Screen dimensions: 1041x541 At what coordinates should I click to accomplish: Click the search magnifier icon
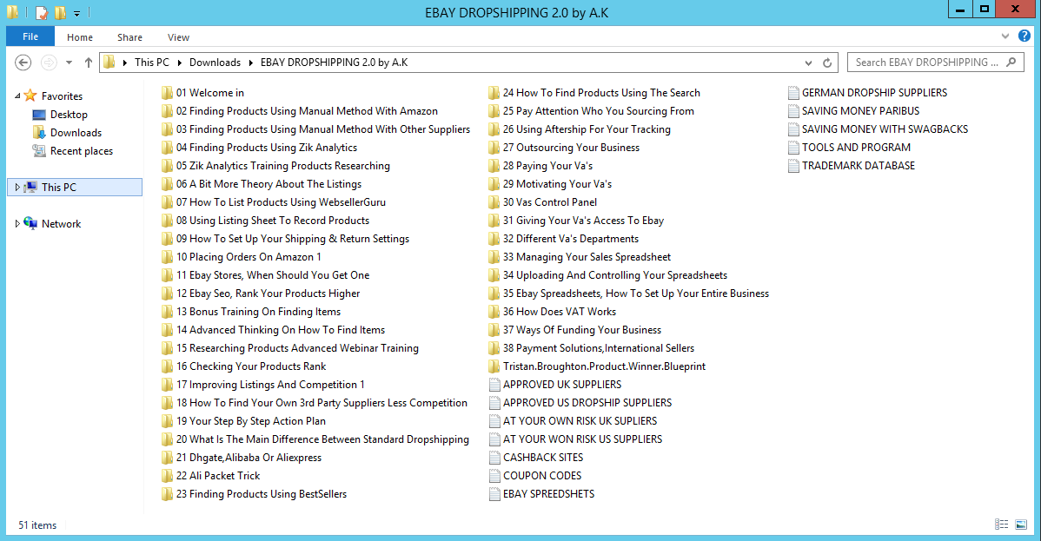[x=1011, y=63]
